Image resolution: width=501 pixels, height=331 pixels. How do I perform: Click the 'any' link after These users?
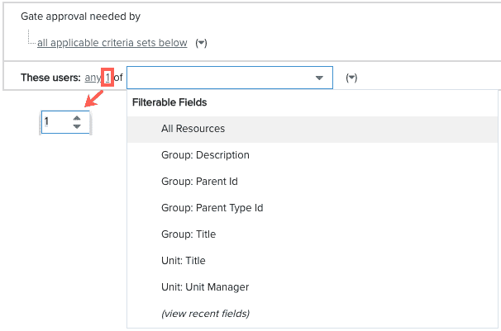click(x=93, y=78)
